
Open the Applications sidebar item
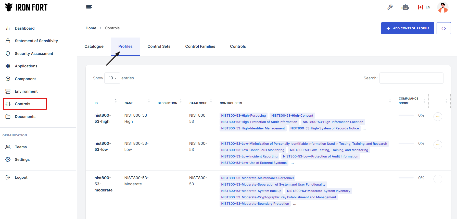point(26,66)
